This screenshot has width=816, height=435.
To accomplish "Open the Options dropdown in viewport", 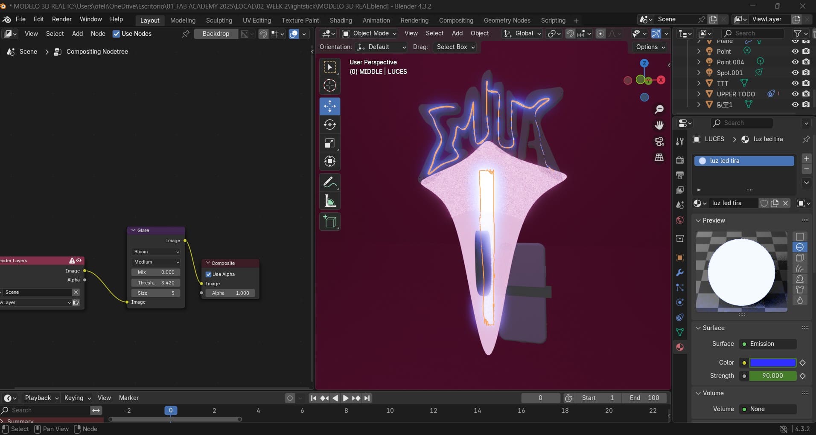I will [x=650, y=47].
